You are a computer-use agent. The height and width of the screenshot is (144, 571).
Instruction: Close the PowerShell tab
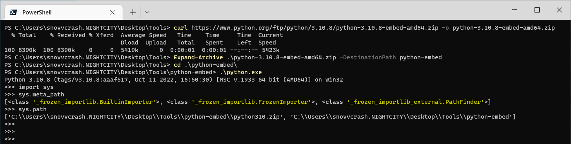(x=113, y=12)
